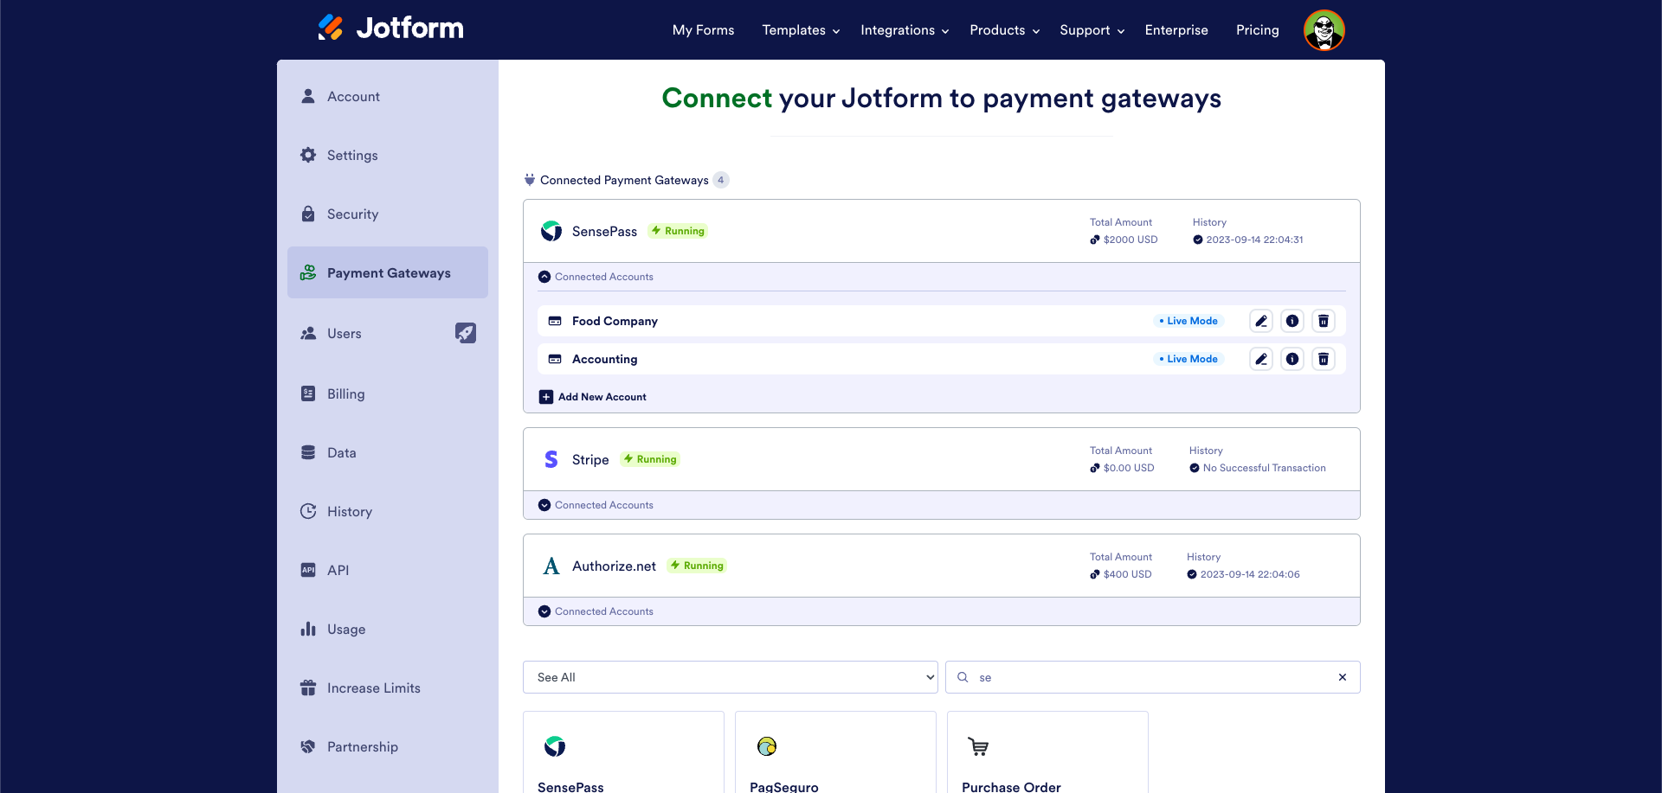Delete the Food Company account
This screenshot has height=793, width=1662.
click(1324, 321)
